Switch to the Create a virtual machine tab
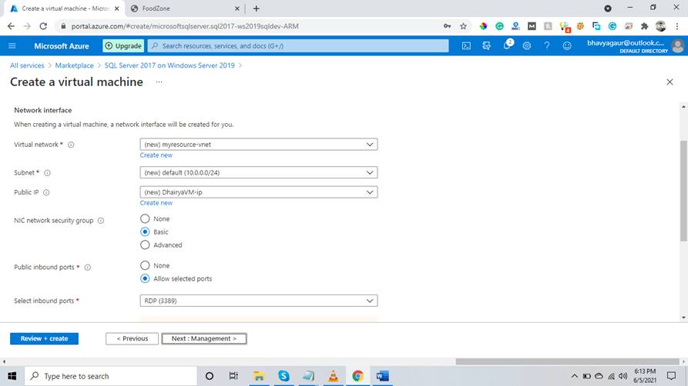Viewport: 688px width, 386px height. pyautogui.click(x=64, y=8)
